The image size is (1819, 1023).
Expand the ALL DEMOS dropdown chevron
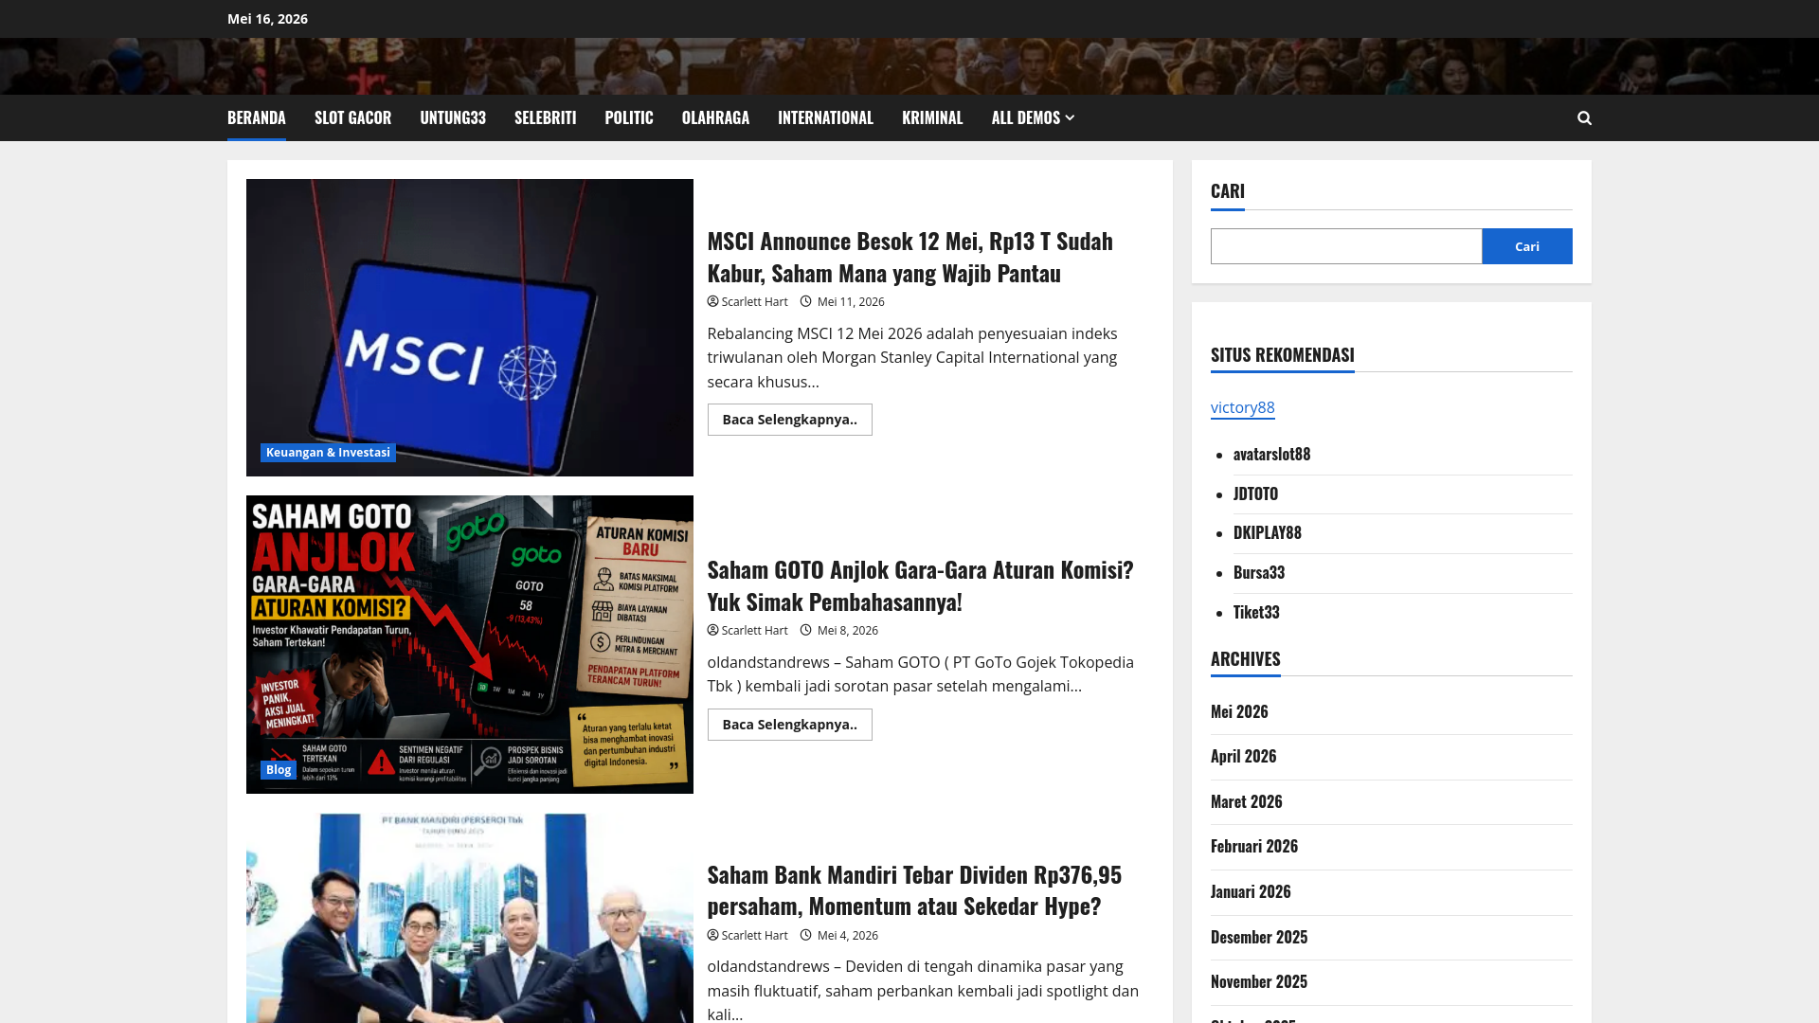(x=1071, y=118)
